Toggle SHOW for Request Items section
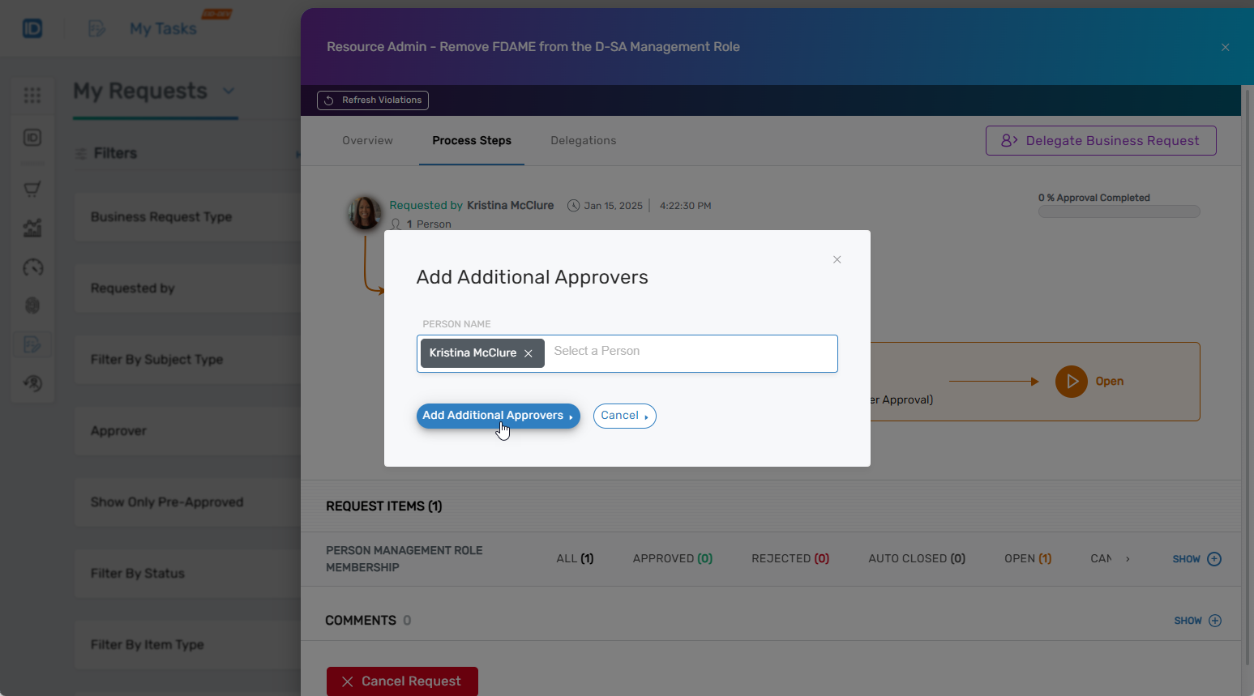 tap(1196, 558)
